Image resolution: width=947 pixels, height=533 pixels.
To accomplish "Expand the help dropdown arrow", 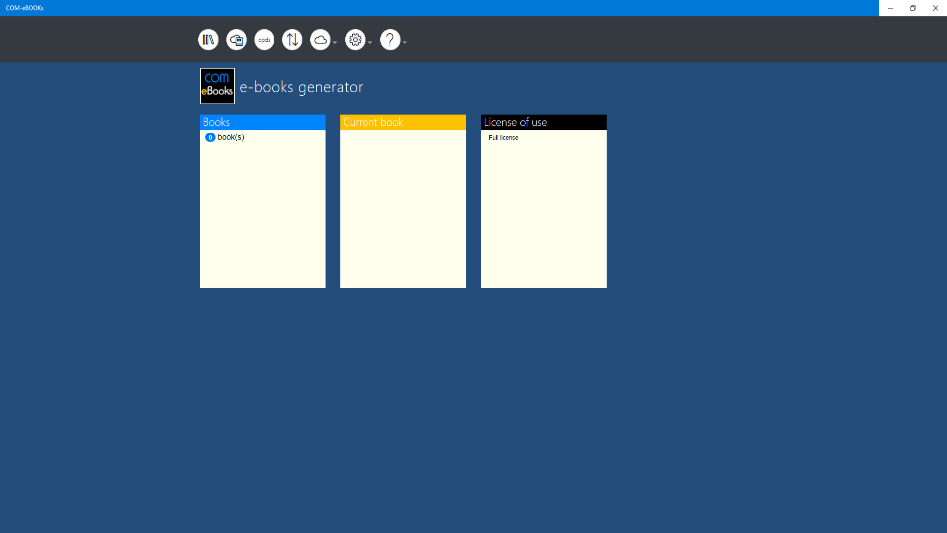I will click(x=405, y=43).
